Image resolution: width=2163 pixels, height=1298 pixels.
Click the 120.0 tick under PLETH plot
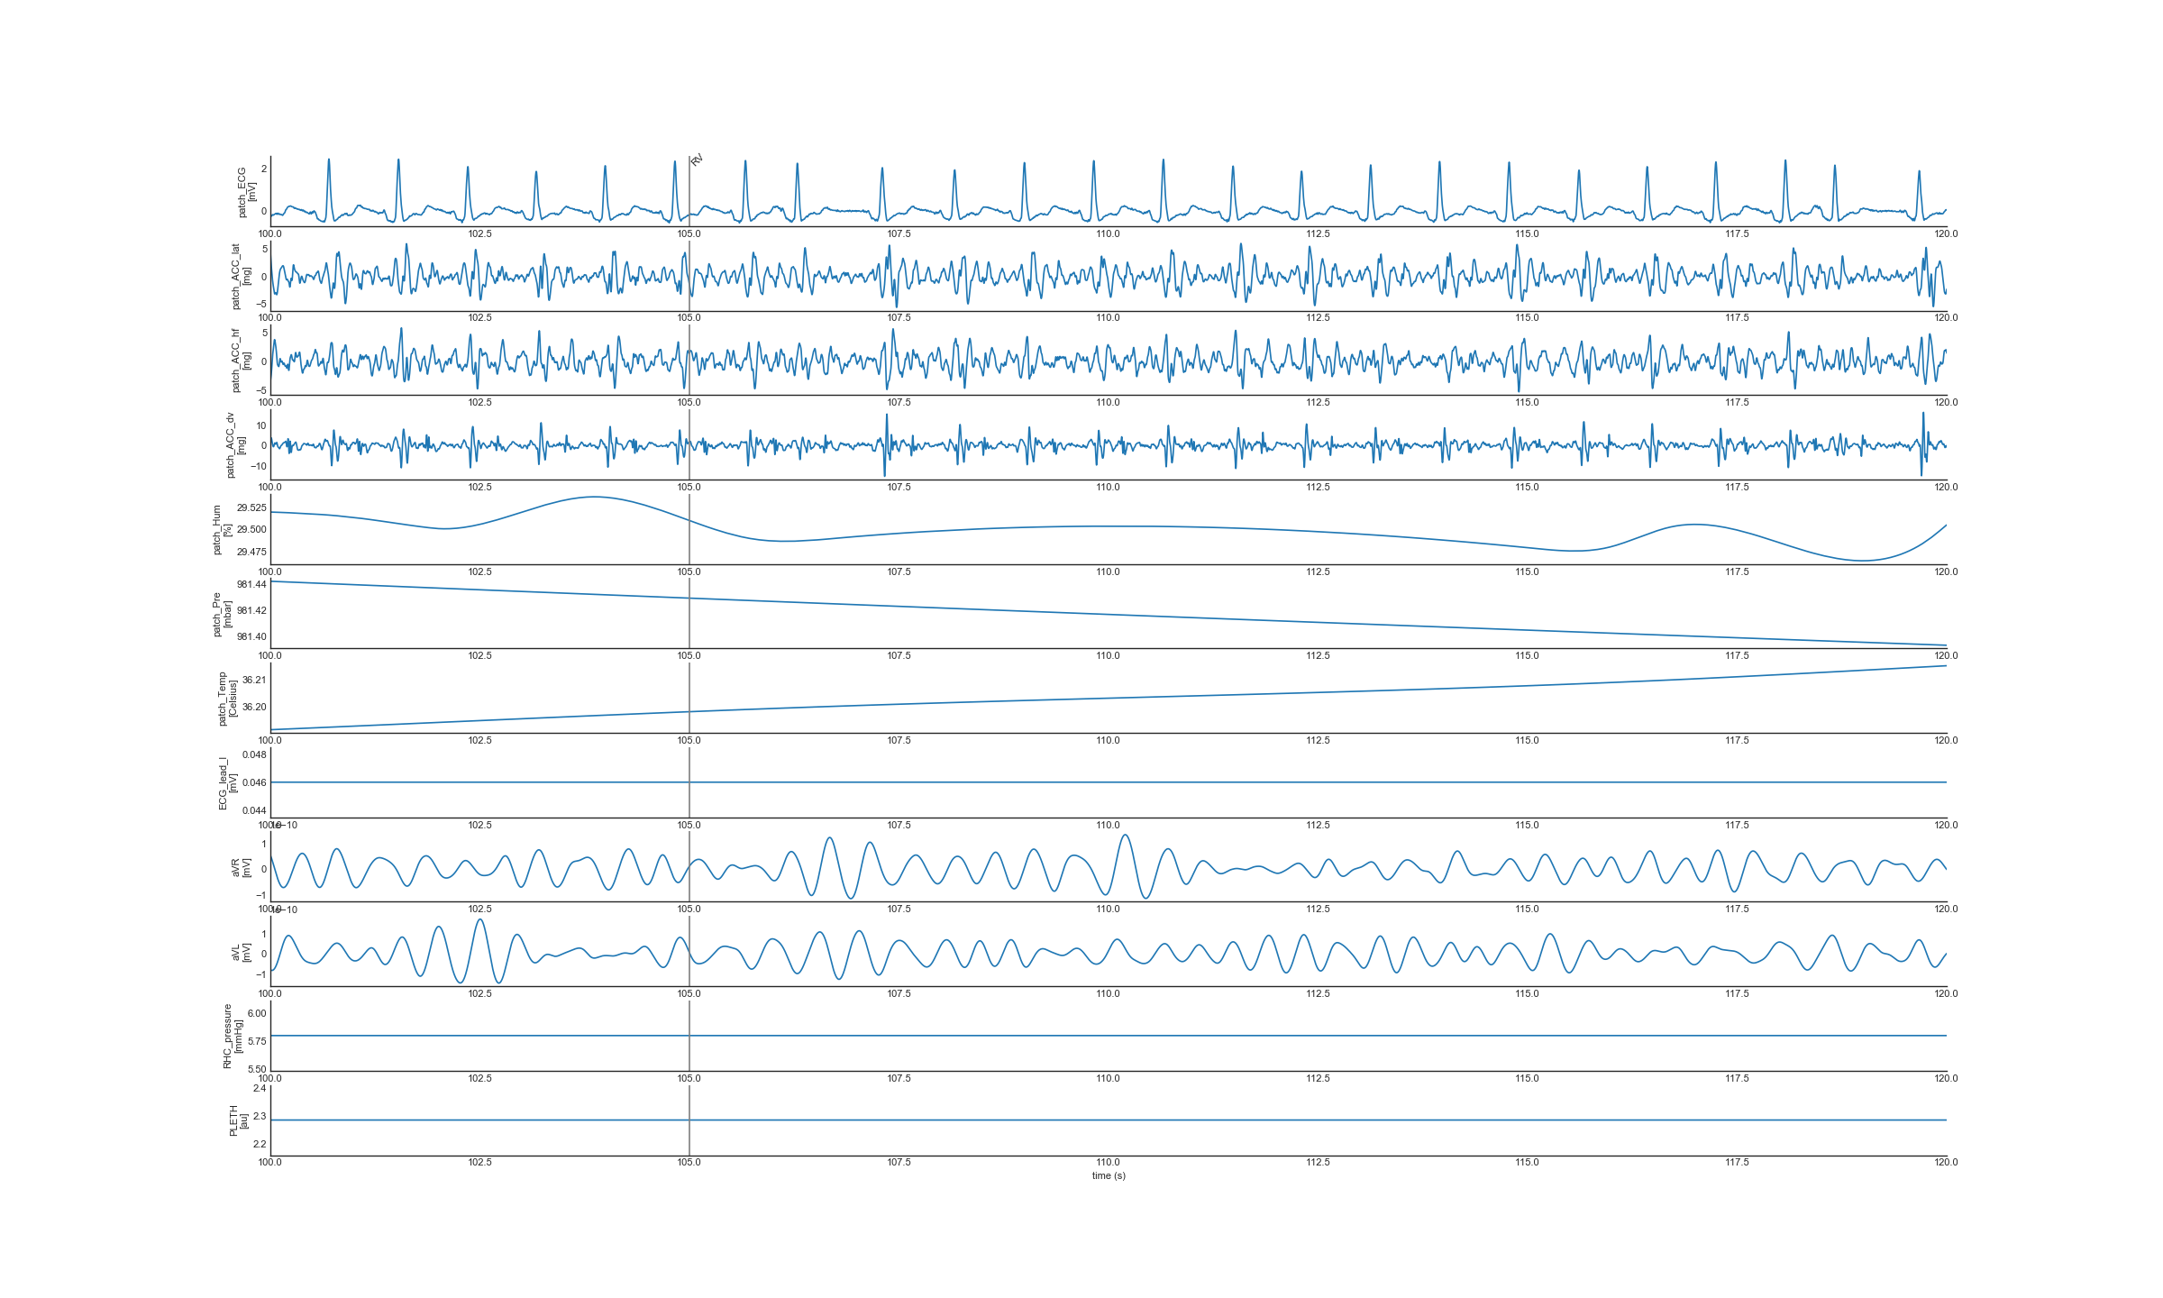tap(1946, 1162)
